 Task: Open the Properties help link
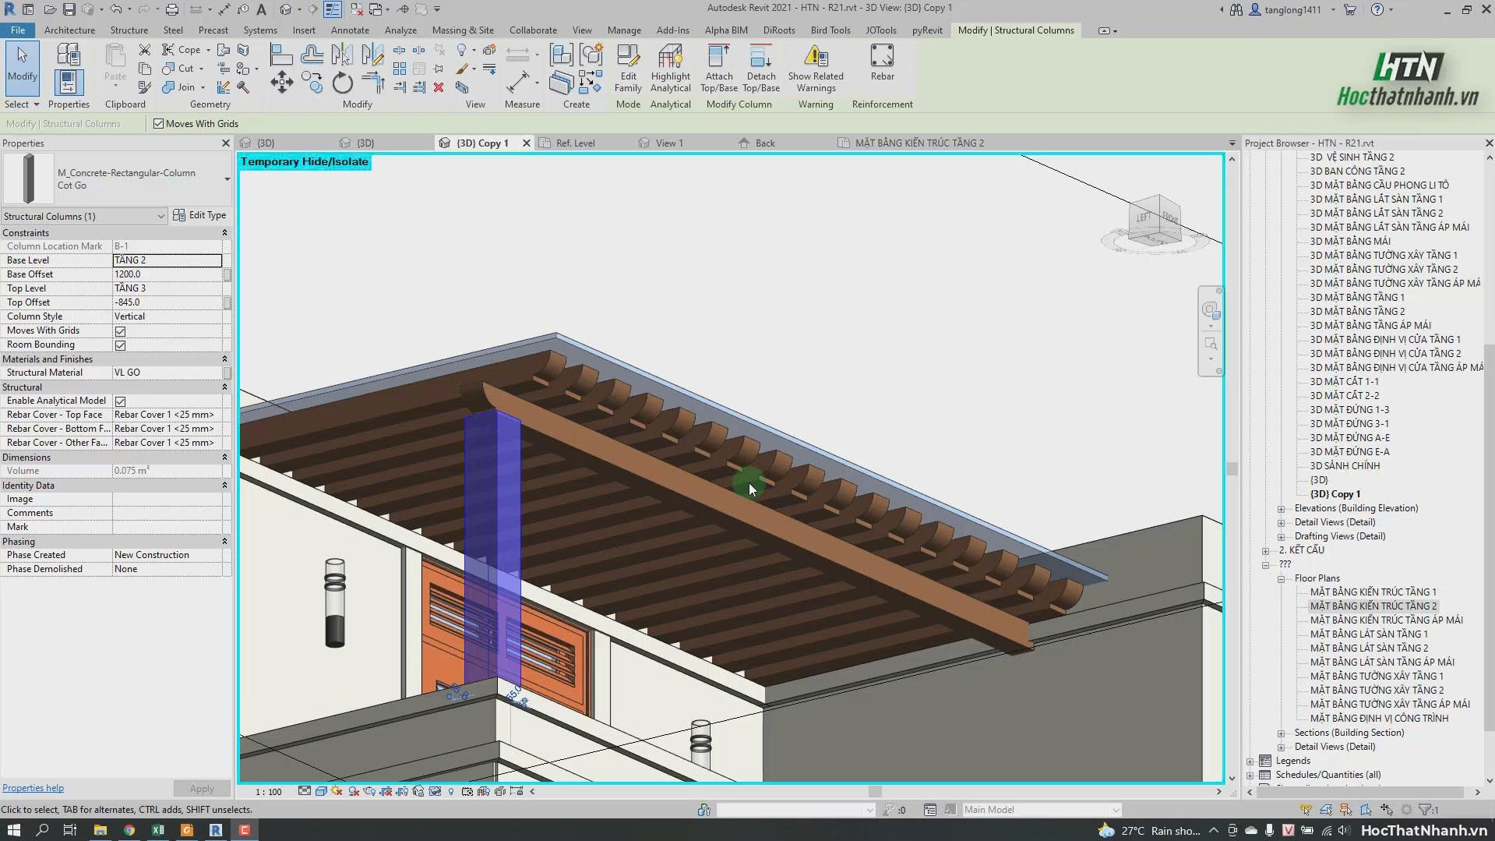[x=33, y=788]
